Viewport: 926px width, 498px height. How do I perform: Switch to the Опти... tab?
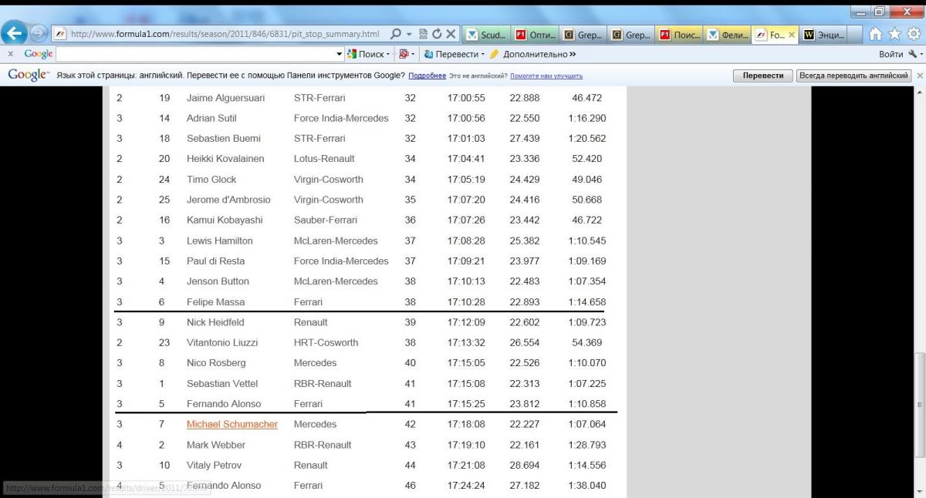[x=536, y=35]
